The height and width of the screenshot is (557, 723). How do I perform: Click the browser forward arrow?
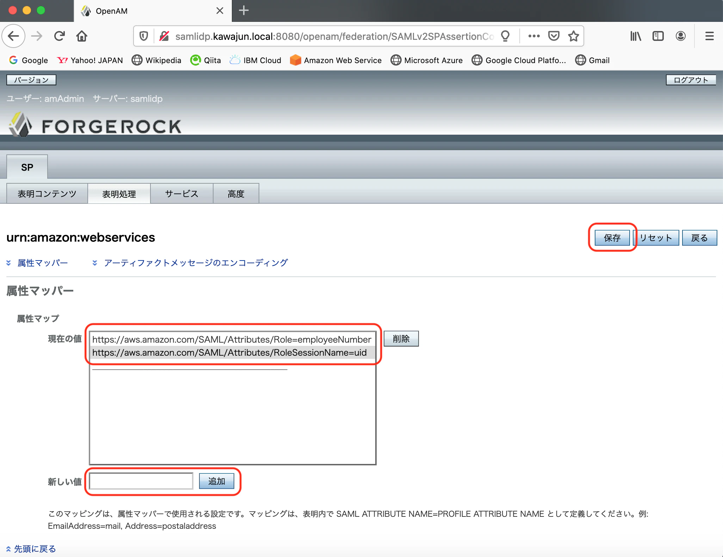(37, 36)
